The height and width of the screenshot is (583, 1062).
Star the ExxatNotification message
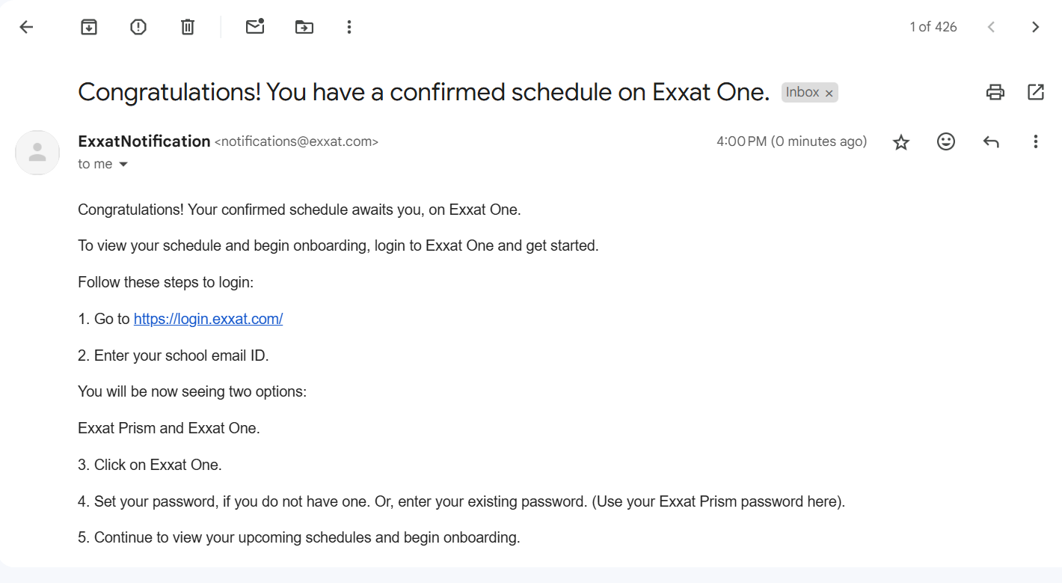coord(901,142)
